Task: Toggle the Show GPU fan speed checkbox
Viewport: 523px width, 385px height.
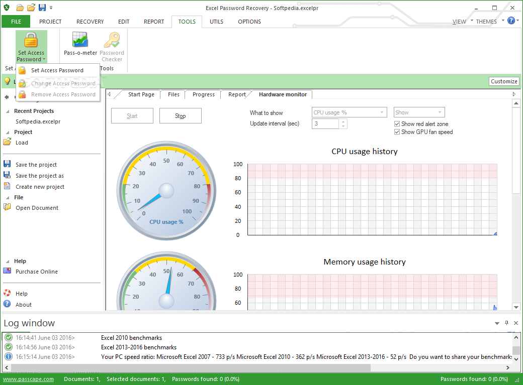Action: click(x=397, y=132)
